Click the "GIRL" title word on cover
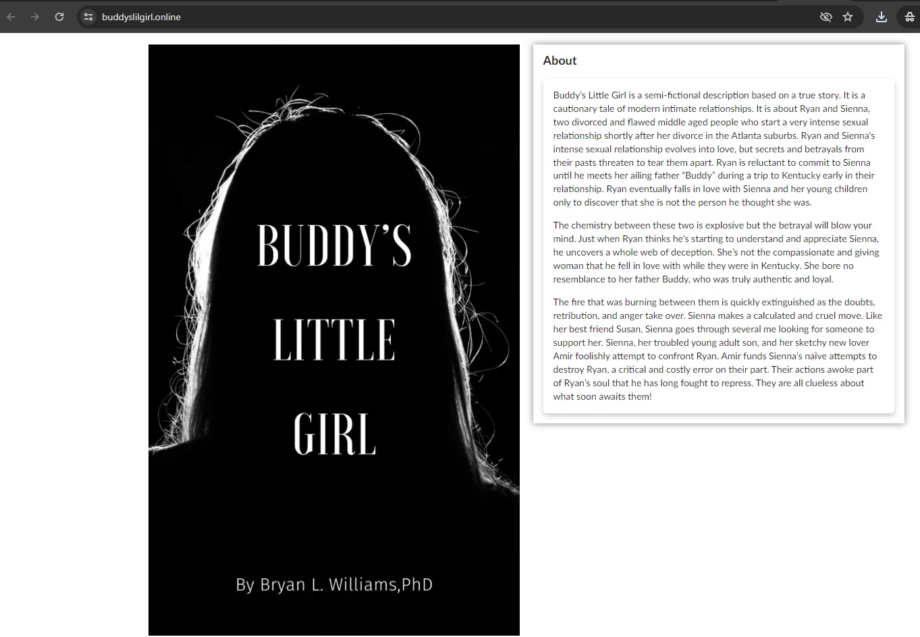 coord(334,435)
